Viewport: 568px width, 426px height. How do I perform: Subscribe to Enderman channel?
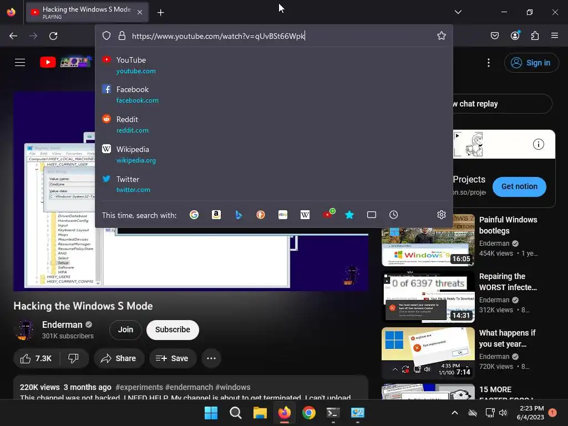[173, 329]
